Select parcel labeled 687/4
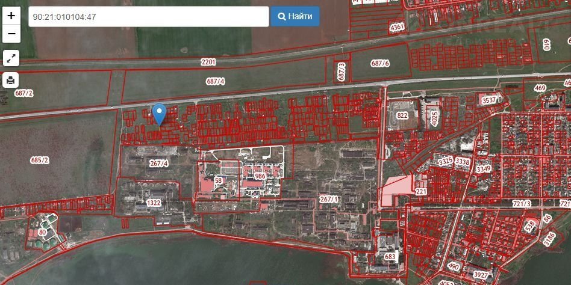Screen dimensions: 571x285 pos(216,81)
